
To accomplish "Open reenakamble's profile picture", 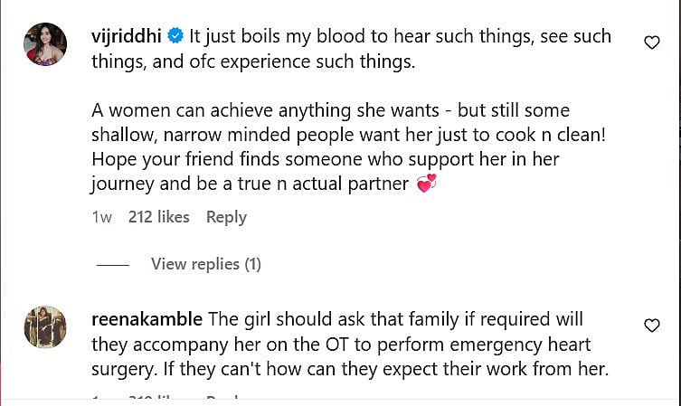I will [44, 327].
